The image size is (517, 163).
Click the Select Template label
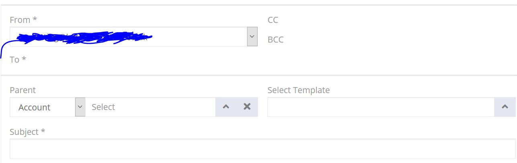click(298, 90)
